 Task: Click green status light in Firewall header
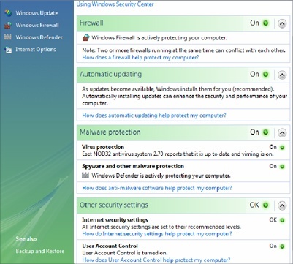pos(265,23)
